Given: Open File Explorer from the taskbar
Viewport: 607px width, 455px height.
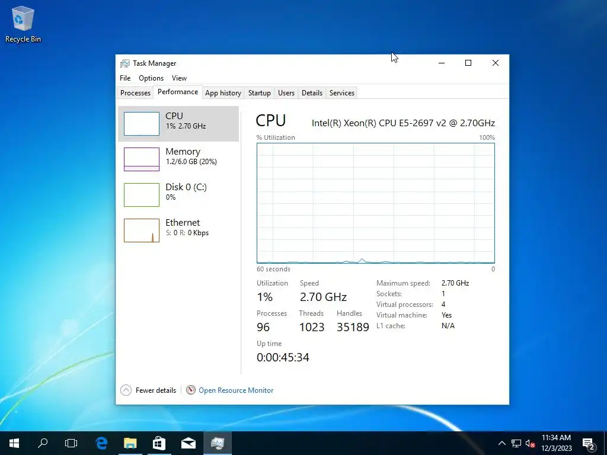Looking at the screenshot, I should [x=130, y=443].
